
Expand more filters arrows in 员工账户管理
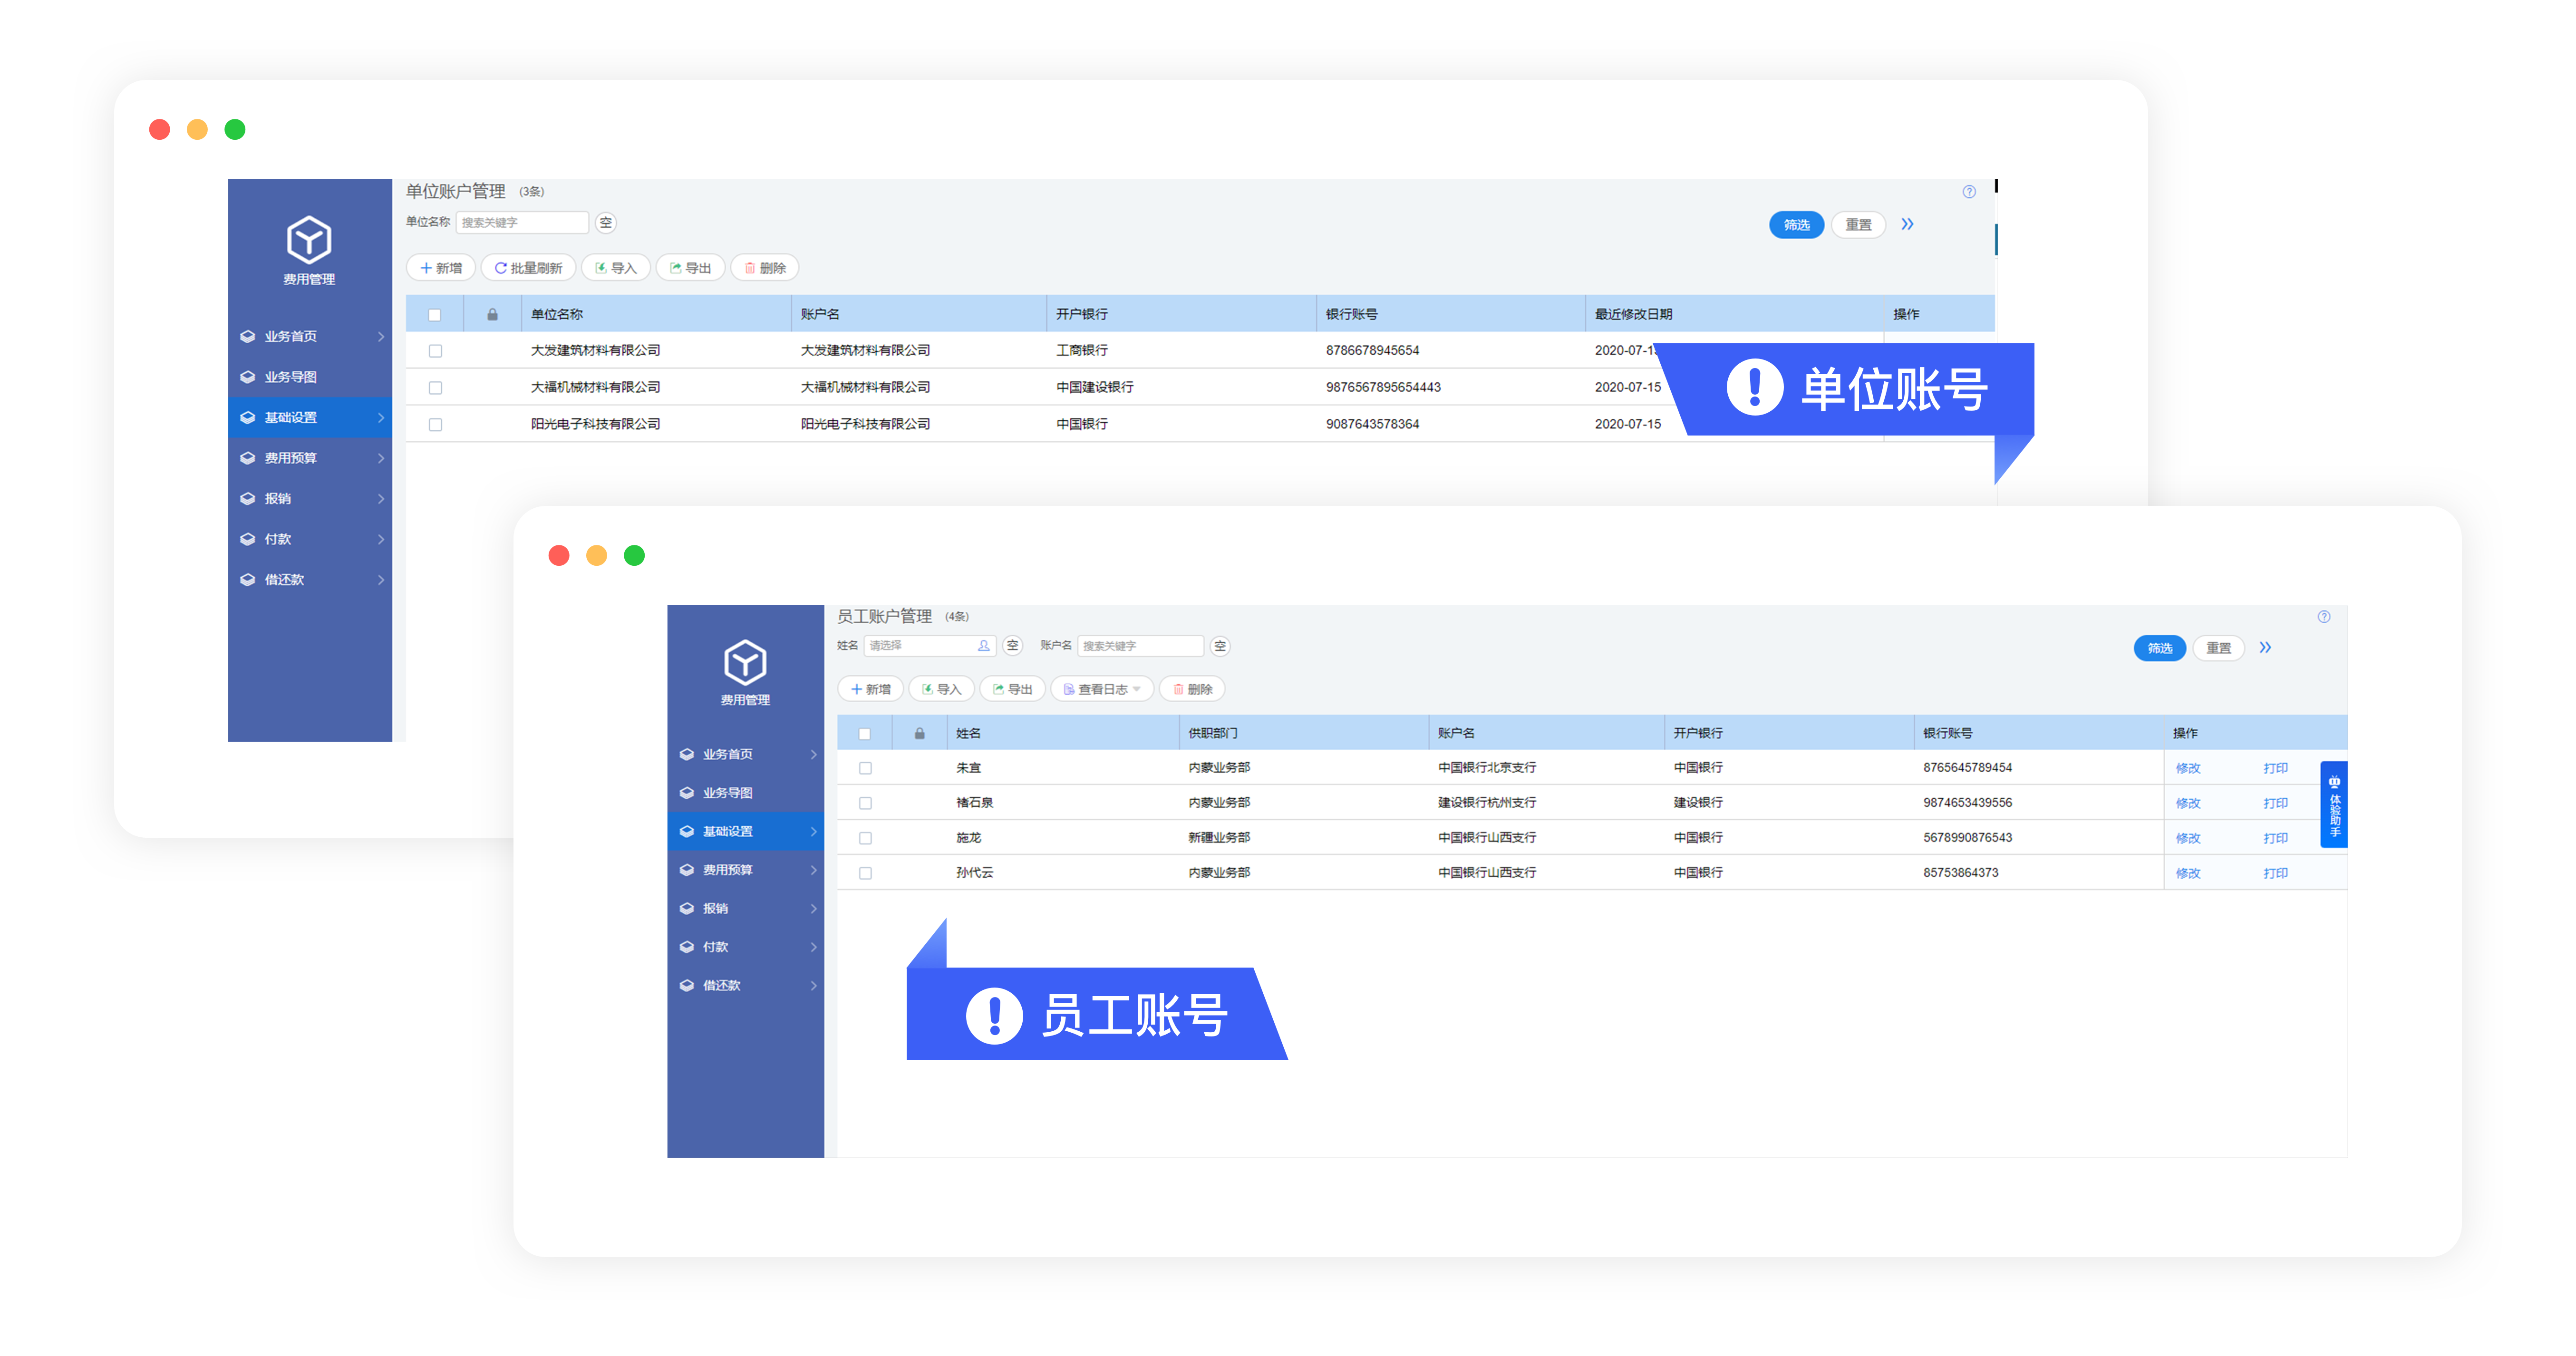pyautogui.click(x=2265, y=648)
